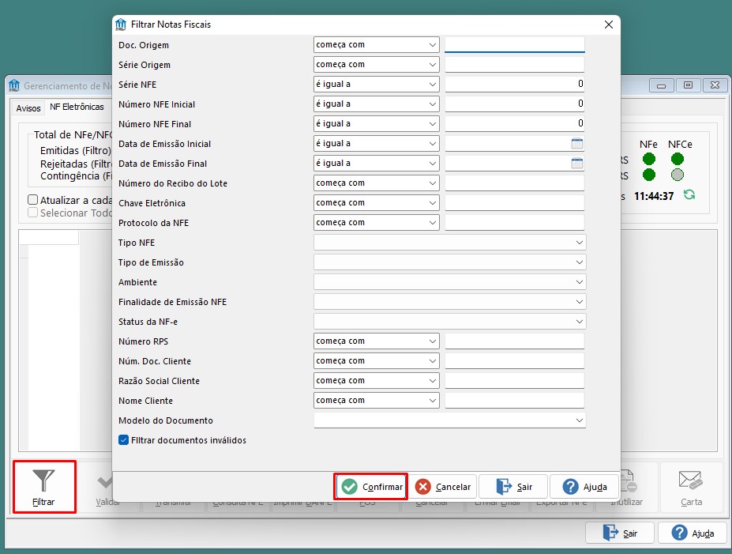This screenshot has height=554, width=732.
Task: Open Doc. Origem operator dropdown
Action: click(377, 45)
